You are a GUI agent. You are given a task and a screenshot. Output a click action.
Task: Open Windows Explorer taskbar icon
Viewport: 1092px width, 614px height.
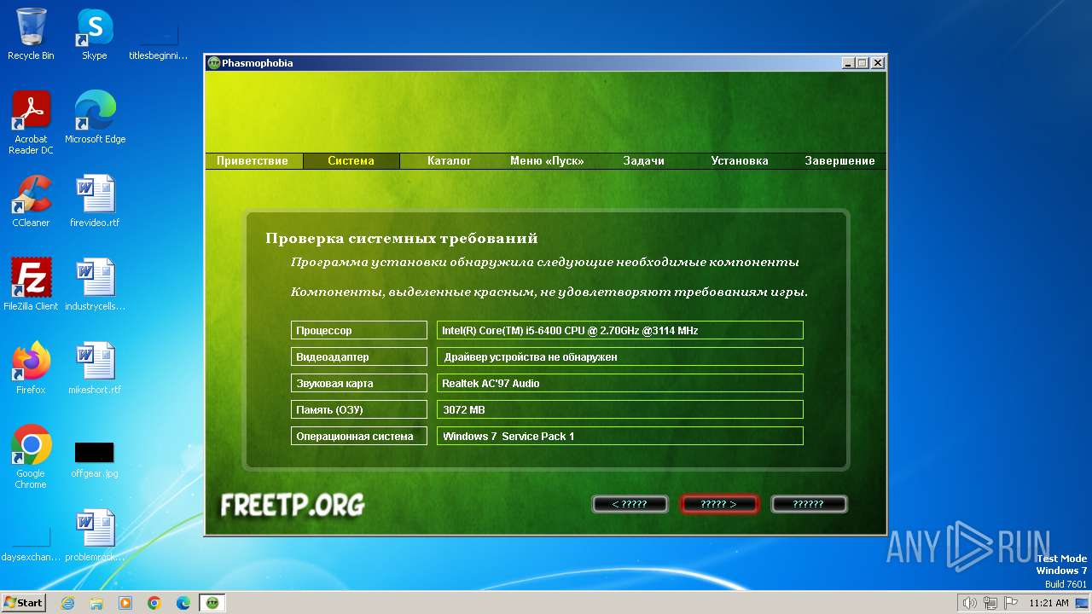(96, 603)
